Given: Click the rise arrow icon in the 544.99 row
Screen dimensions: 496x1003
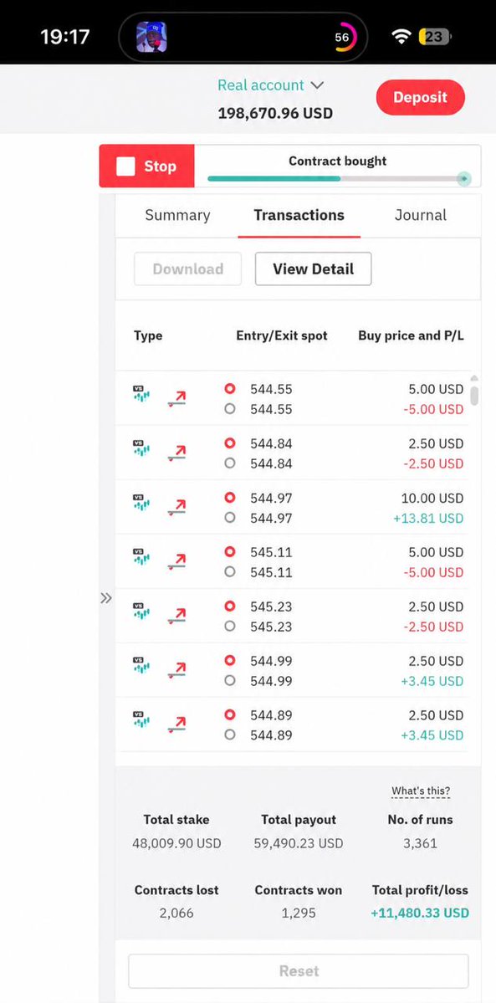Looking at the screenshot, I should point(176,671).
